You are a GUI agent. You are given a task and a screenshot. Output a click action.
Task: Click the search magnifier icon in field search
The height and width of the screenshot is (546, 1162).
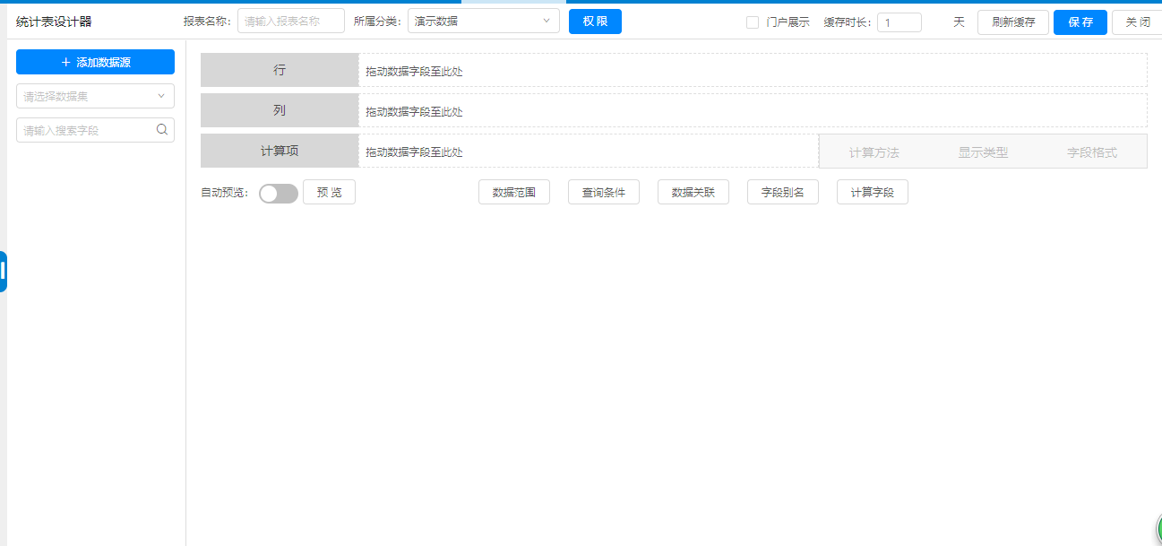click(x=162, y=129)
